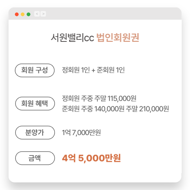190x190 pixels.
Task: Click the forward arrow in the title bar
Action: click(43, 14)
